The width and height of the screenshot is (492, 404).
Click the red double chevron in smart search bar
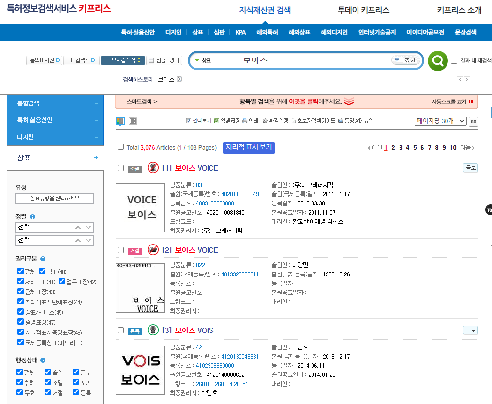tap(349, 101)
